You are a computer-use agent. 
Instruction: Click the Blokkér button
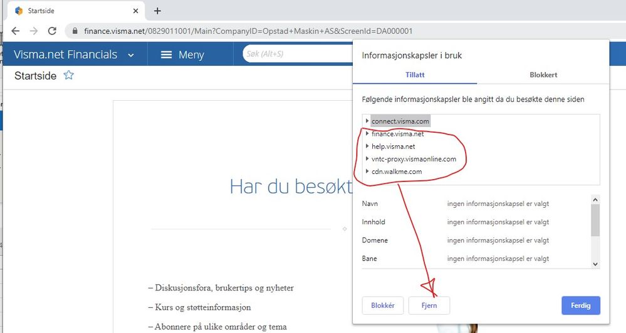coord(383,305)
